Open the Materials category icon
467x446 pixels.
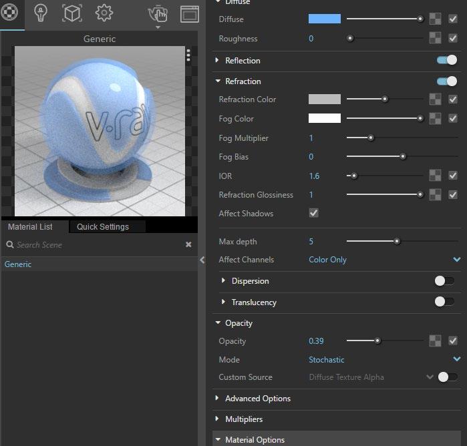click(9, 13)
